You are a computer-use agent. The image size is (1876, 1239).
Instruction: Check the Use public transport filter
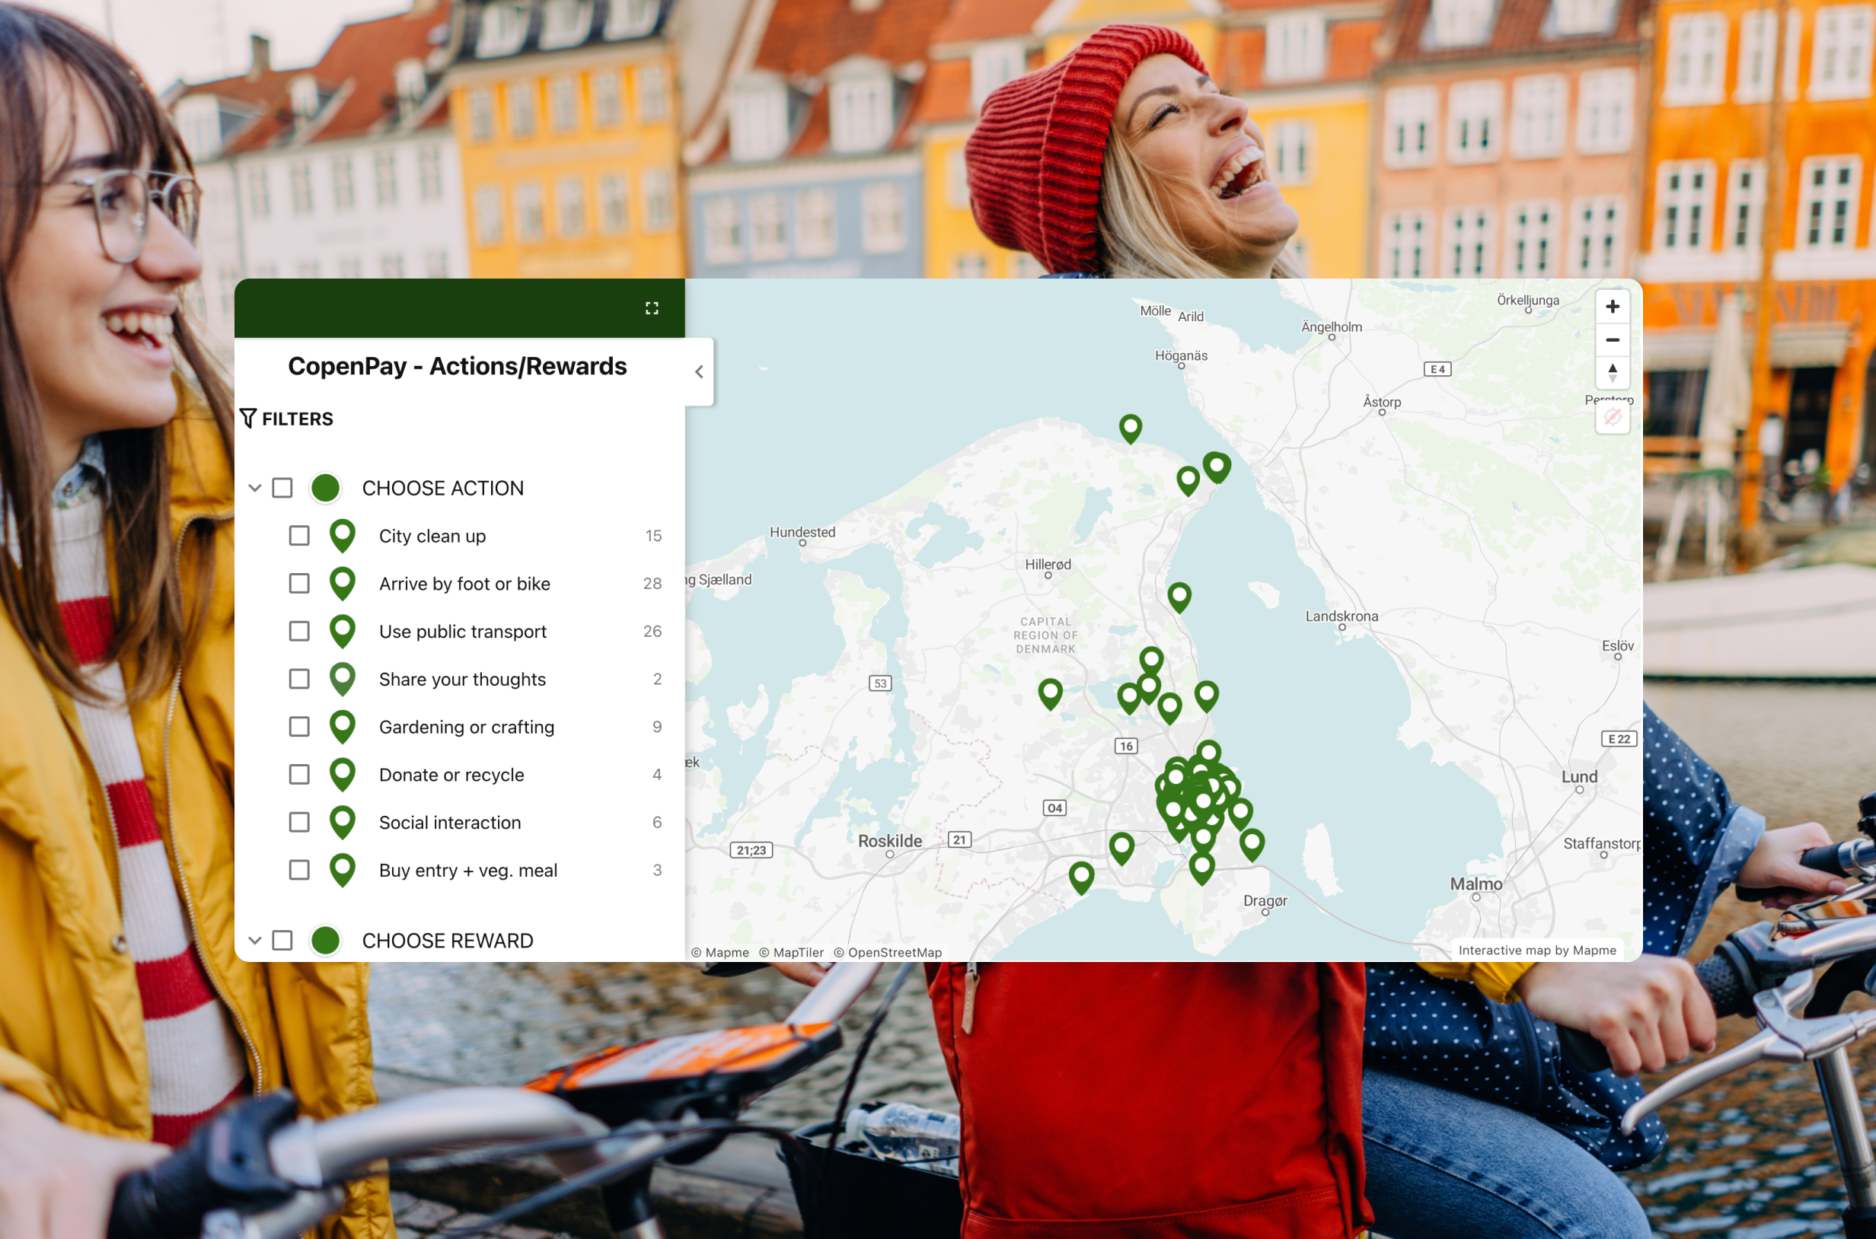(298, 632)
